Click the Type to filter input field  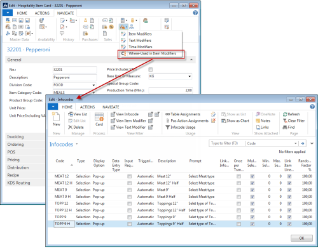coord(227,143)
